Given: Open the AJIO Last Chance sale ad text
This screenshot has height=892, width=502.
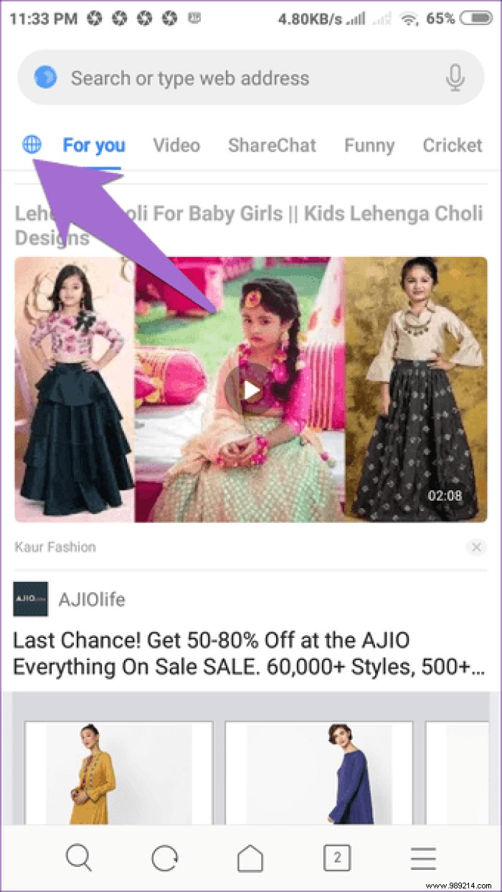Looking at the screenshot, I should 249,653.
